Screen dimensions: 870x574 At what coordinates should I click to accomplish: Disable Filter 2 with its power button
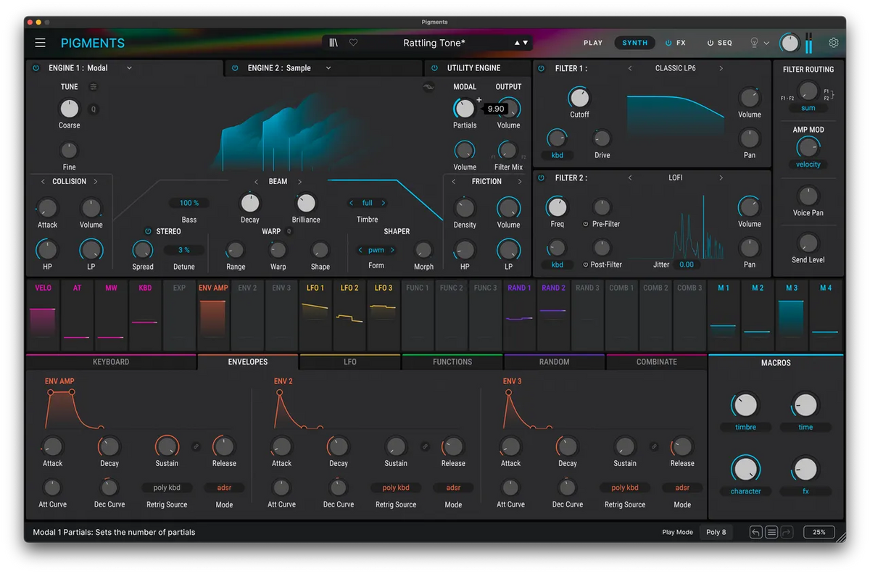point(541,178)
